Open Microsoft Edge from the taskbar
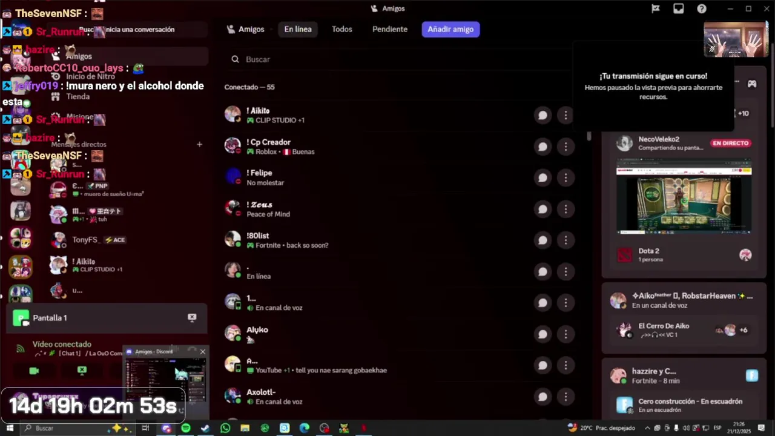 coord(305,428)
